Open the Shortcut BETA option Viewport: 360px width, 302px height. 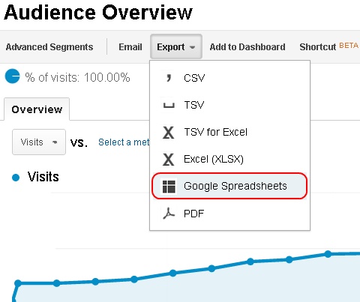click(329, 46)
